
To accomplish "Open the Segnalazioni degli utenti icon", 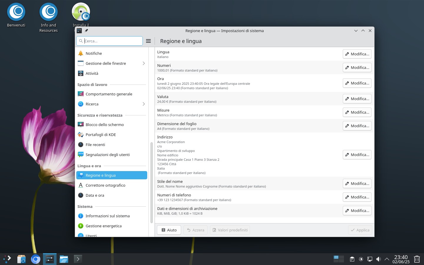I will pyautogui.click(x=81, y=155).
